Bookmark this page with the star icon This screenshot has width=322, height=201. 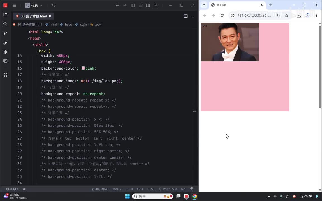click(x=287, y=15)
